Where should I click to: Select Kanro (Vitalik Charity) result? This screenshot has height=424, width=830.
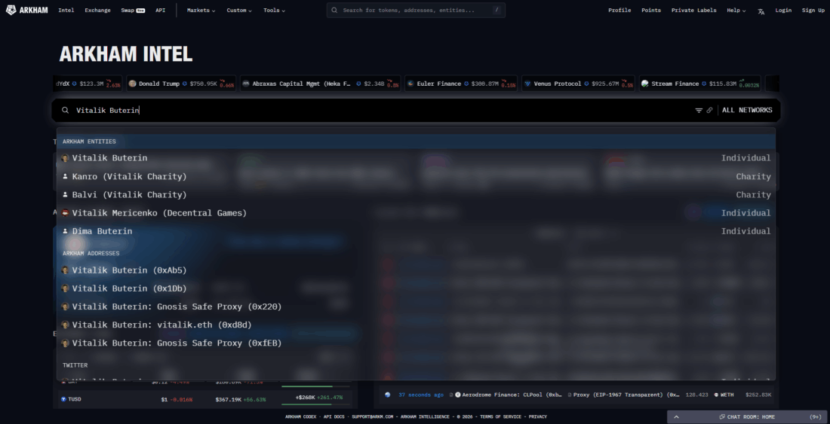coord(416,176)
